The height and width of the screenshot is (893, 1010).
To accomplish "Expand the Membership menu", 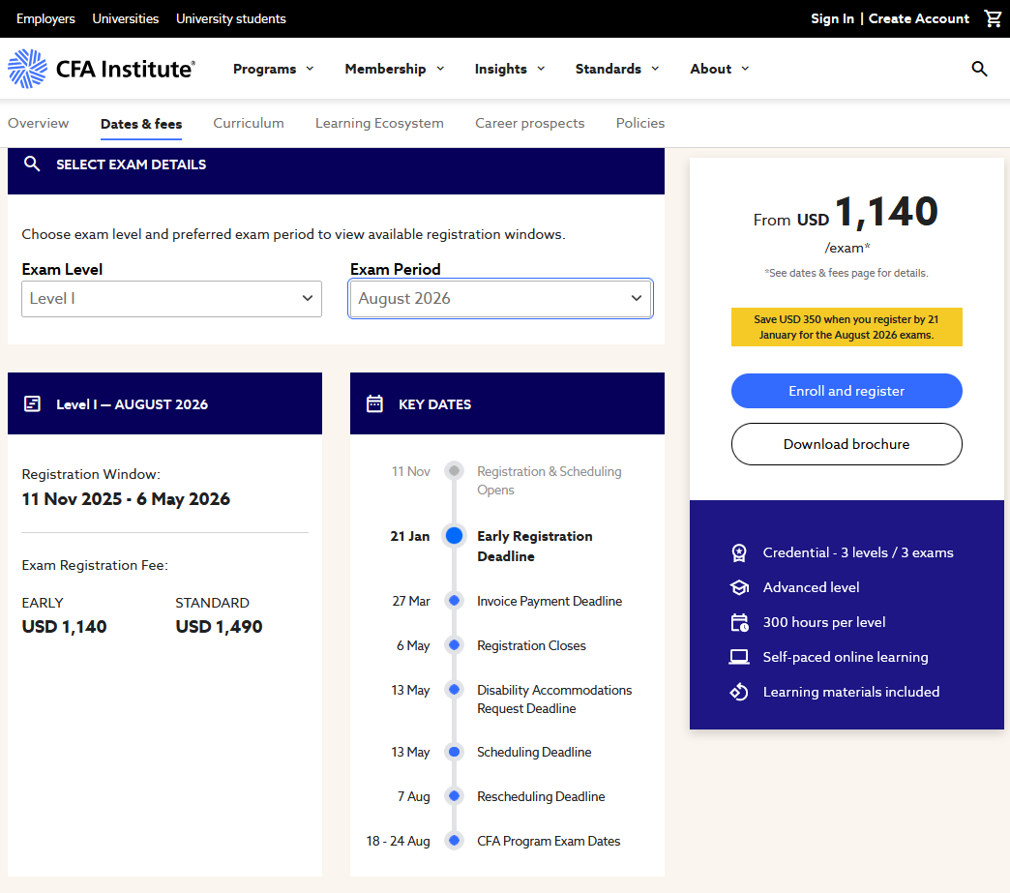I will pos(395,69).
